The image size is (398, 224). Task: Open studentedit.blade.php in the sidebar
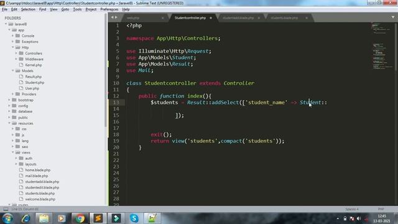(42, 187)
